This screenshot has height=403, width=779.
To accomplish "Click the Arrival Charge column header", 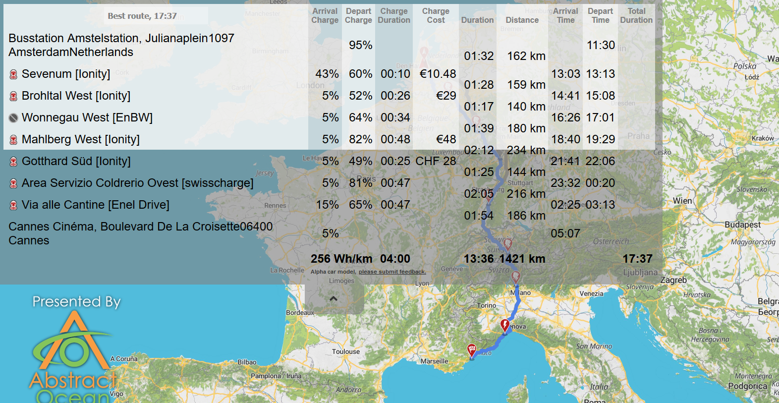I will 325,15.
